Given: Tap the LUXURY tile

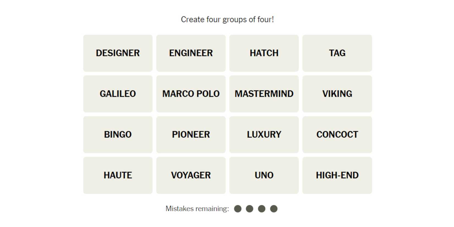Looking at the screenshot, I should [x=264, y=135].
